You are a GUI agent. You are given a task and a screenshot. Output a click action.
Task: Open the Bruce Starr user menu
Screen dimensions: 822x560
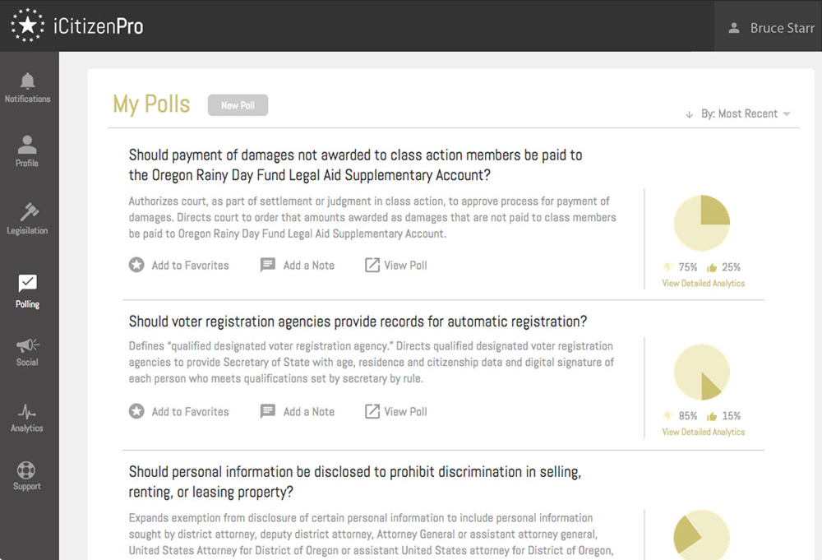click(770, 28)
